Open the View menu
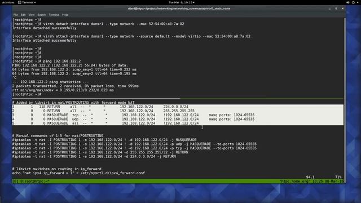 32,15
